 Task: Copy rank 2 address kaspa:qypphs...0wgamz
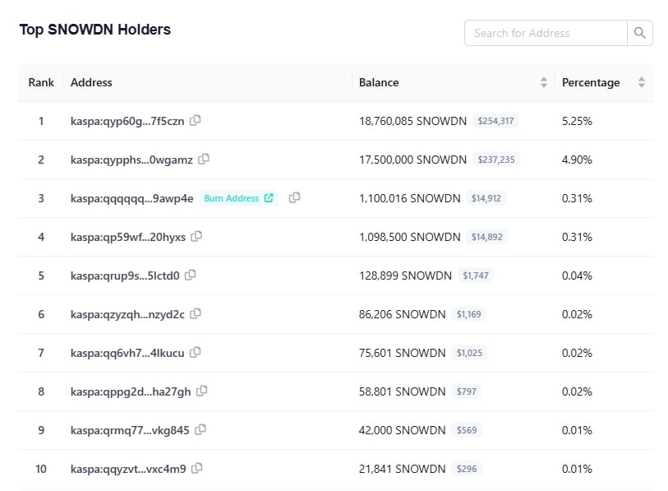(x=204, y=159)
